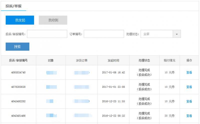Click timestamp 2016-12-23 11:55
The height and width of the screenshot is (124, 200).
(113, 101)
